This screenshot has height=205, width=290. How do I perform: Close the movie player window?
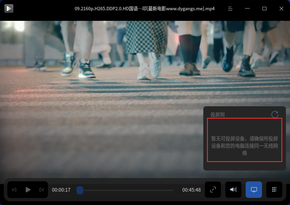tap(281, 9)
